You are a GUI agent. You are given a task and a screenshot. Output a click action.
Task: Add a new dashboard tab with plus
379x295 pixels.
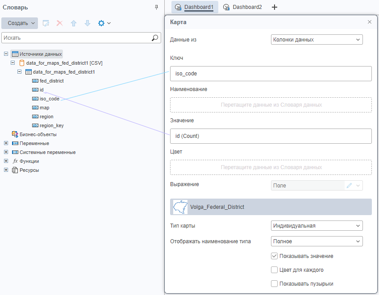tap(275, 7)
